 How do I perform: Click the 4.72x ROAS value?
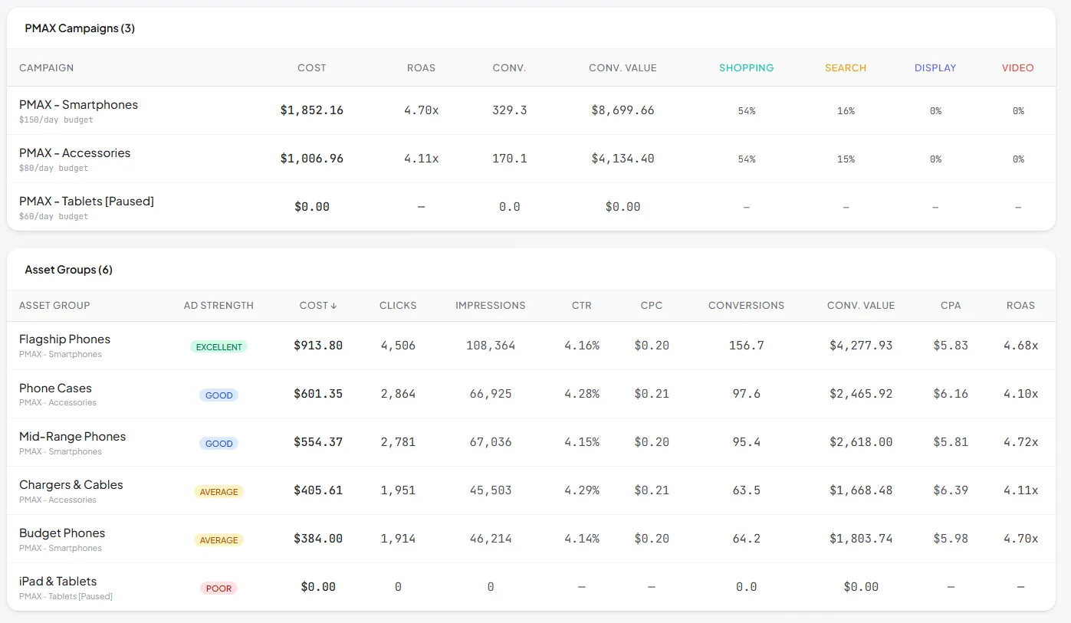(1021, 442)
